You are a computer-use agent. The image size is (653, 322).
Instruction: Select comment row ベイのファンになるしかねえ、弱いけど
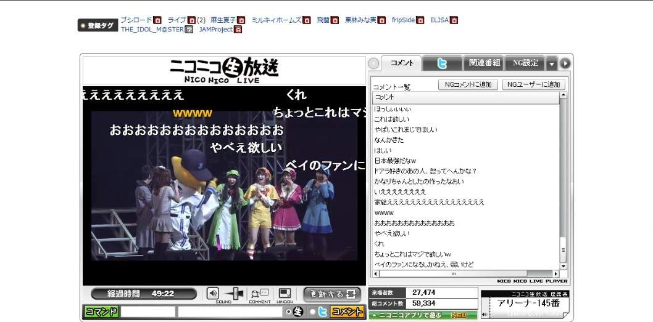[466, 265]
